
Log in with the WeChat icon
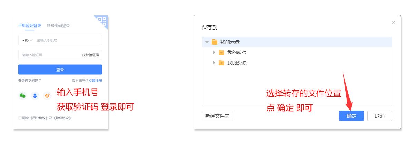pyautogui.click(x=22, y=96)
